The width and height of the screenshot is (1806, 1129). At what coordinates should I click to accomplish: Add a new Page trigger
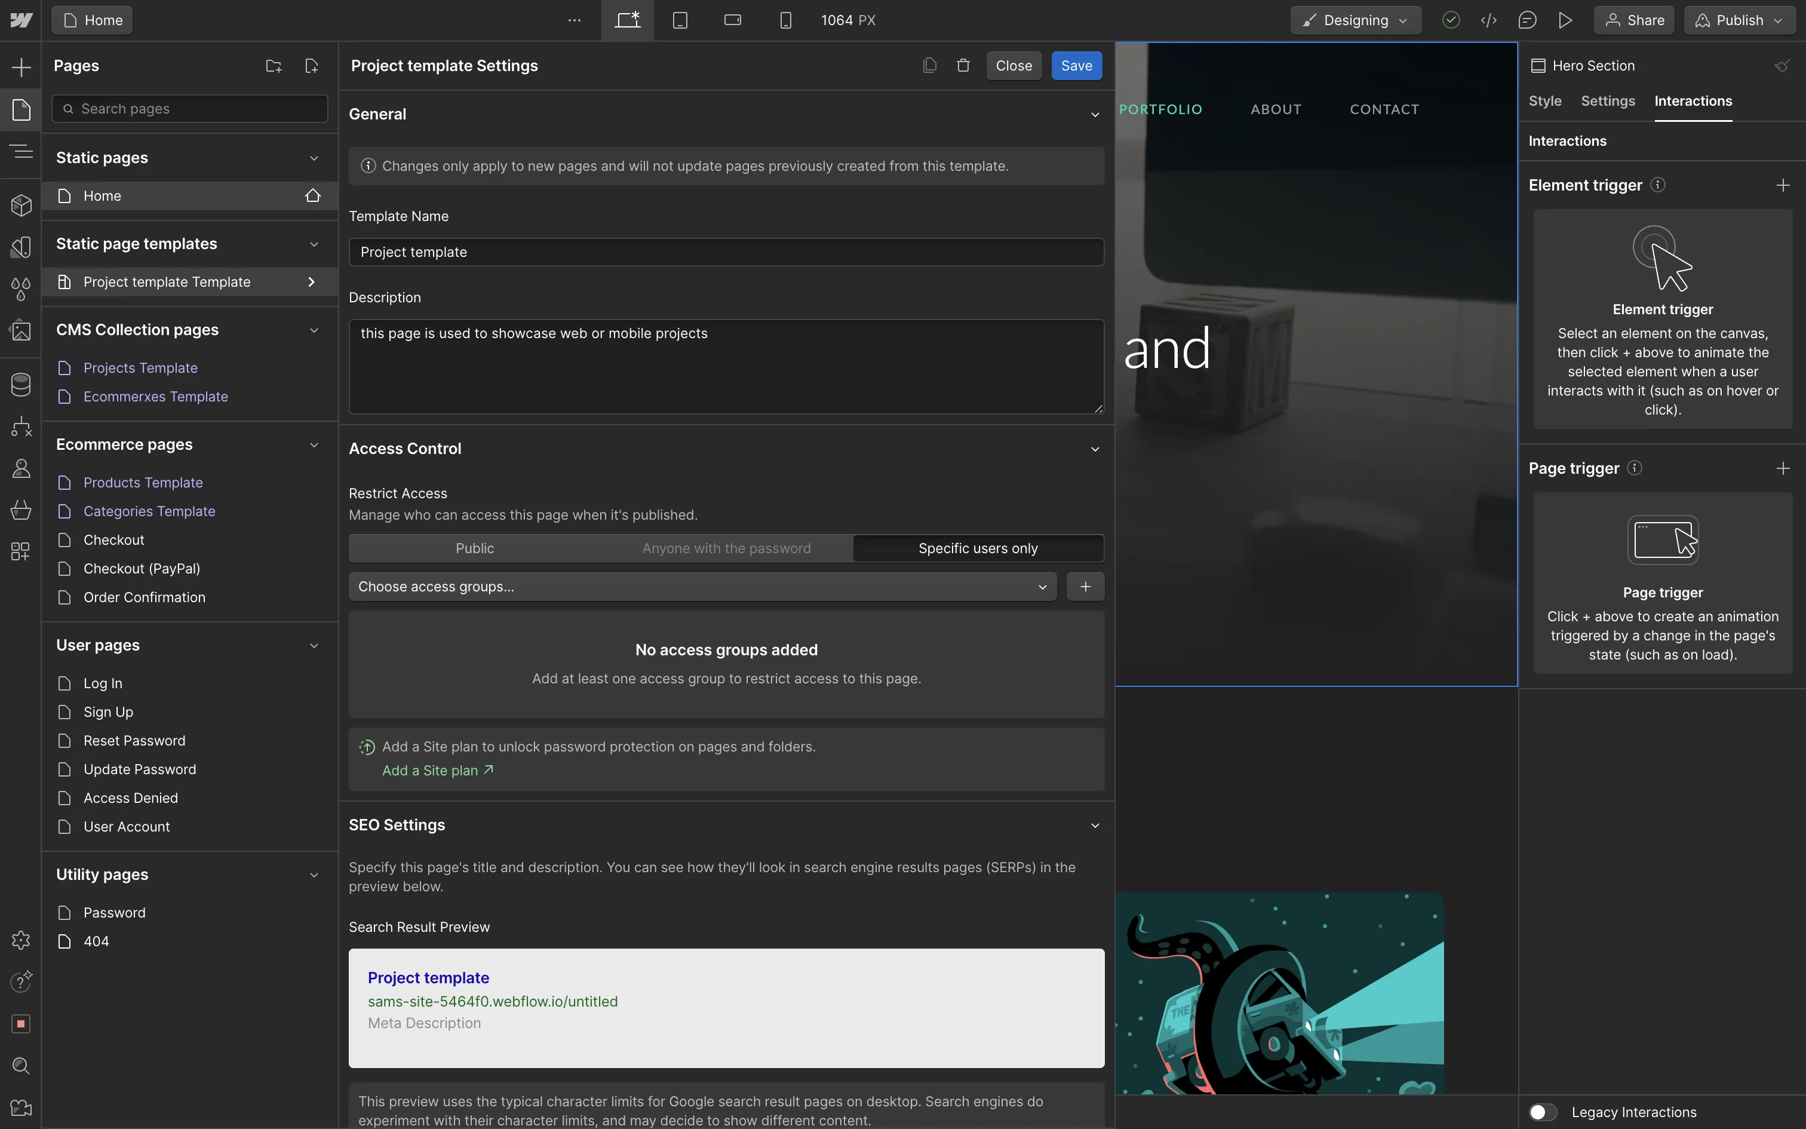coord(1782,468)
